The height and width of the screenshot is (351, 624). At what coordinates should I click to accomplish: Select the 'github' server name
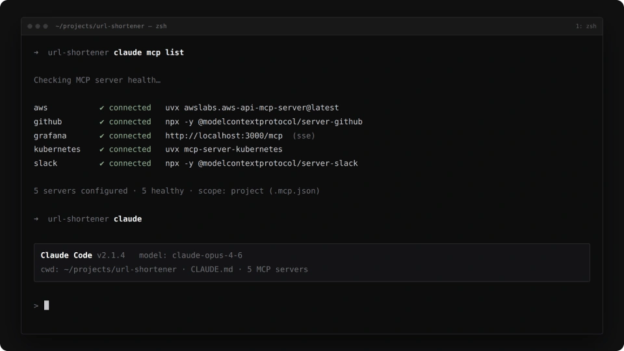pos(47,122)
